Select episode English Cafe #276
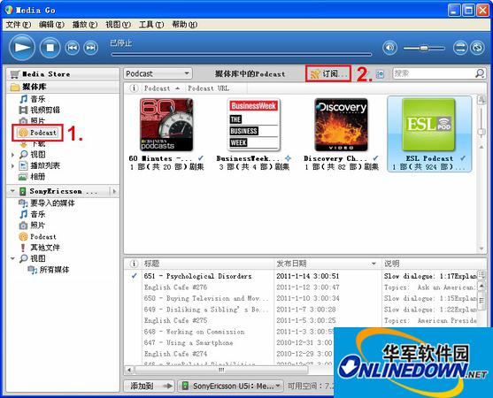This screenshot has width=493, height=398. [175, 287]
